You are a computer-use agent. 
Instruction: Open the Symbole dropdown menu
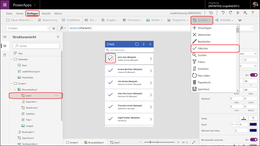pyautogui.click(x=202, y=20)
